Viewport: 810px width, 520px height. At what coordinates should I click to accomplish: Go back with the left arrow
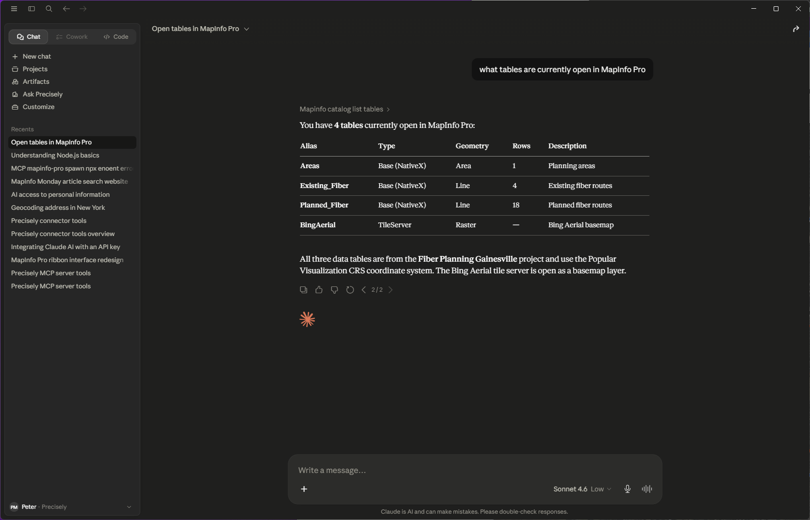click(x=66, y=9)
